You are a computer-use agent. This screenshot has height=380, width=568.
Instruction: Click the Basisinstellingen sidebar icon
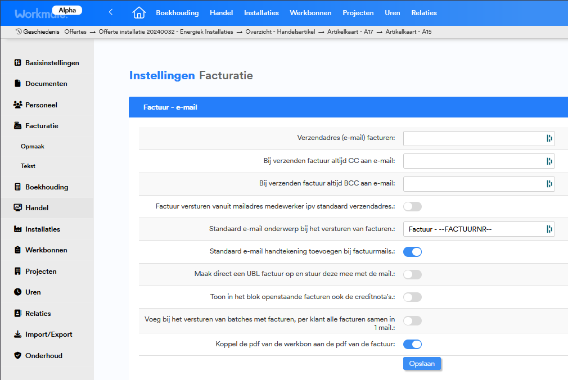pyautogui.click(x=17, y=63)
